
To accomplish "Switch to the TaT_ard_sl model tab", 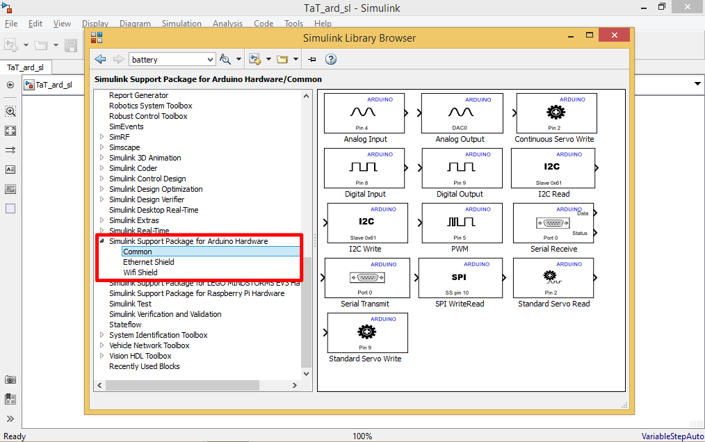I will click(25, 67).
